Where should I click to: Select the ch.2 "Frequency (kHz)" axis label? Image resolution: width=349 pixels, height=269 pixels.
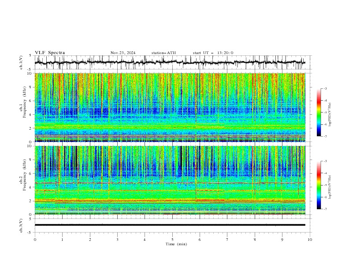25,174
